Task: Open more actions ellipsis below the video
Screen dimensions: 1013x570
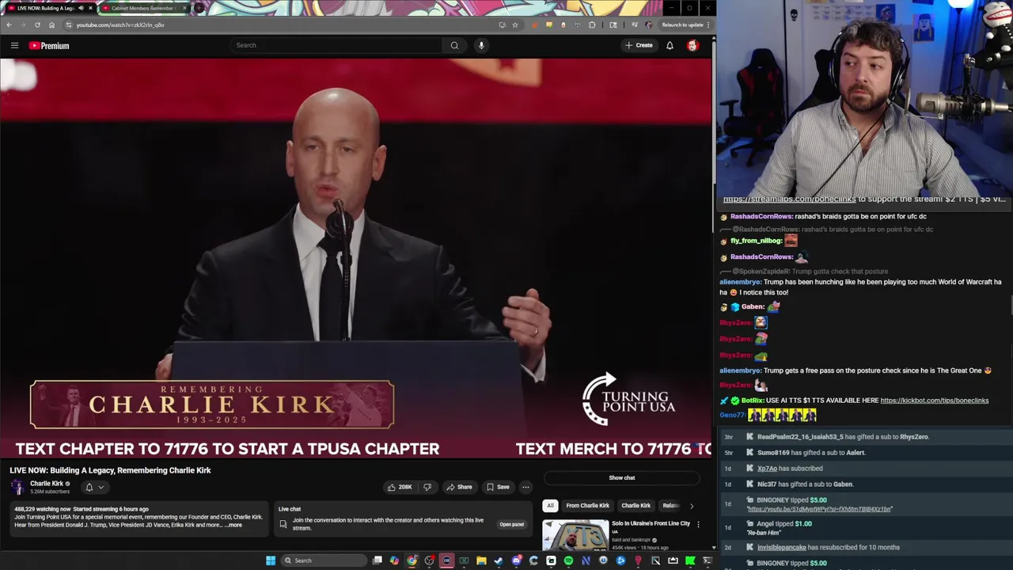Action: pyautogui.click(x=525, y=487)
